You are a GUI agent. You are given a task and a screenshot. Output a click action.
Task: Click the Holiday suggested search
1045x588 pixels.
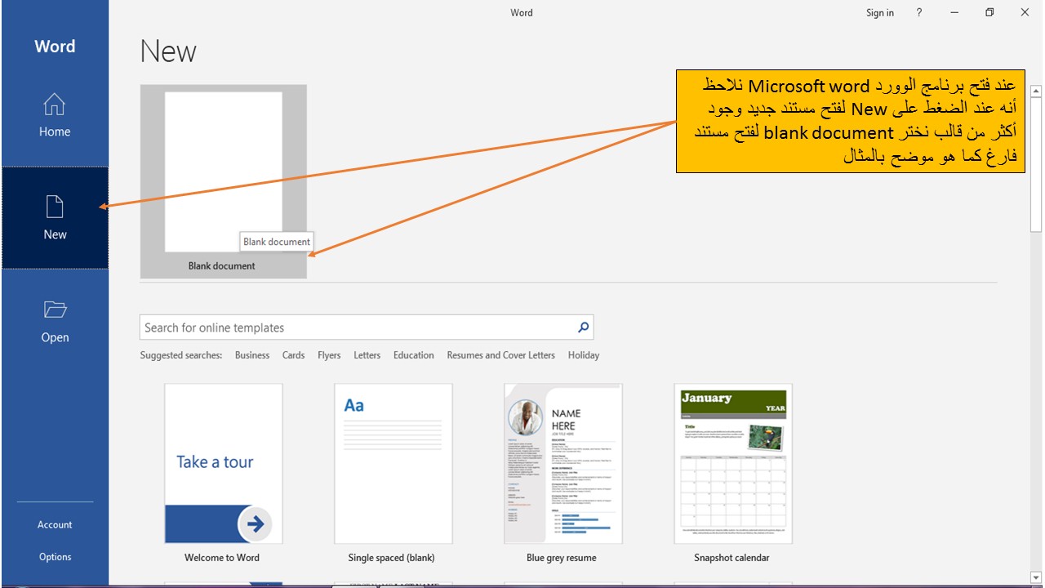click(x=584, y=354)
